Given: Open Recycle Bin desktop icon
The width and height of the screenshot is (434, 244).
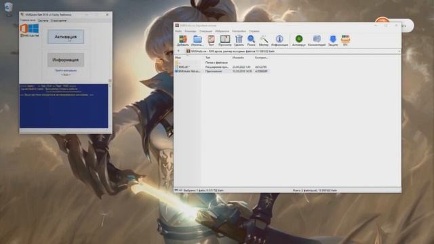Looking at the screenshot, I should tap(9, 8).
